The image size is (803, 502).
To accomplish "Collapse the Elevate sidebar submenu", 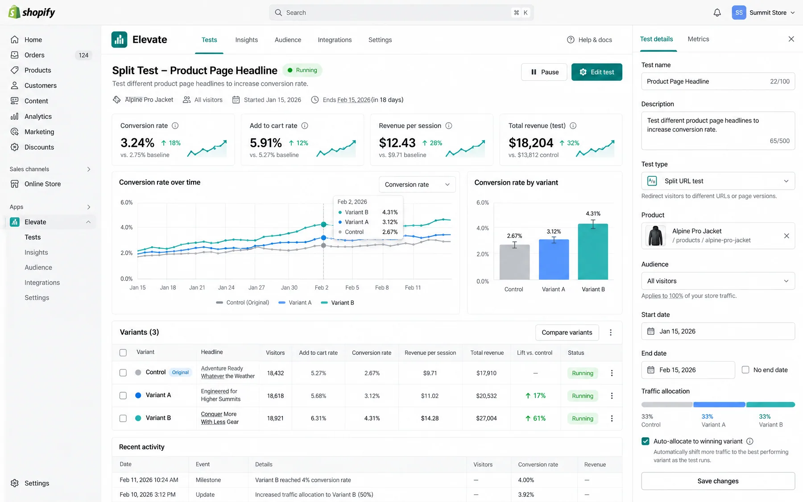I will click(x=88, y=222).
